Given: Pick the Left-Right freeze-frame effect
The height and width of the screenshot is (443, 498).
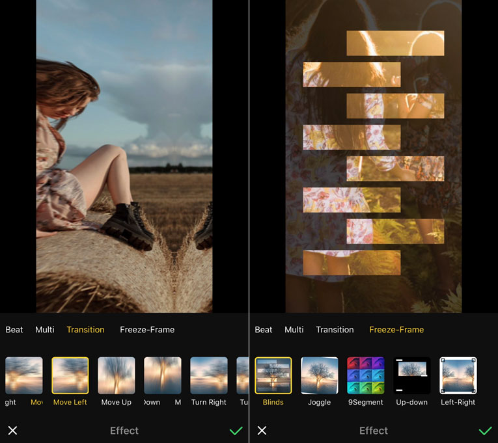Looking at the screenshot, I should pos(458,376).
